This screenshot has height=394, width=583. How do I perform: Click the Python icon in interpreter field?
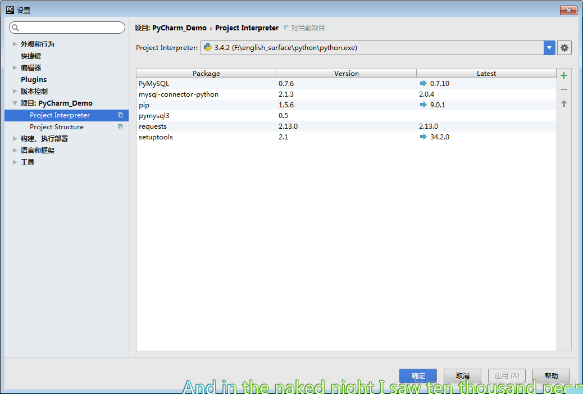[x=207, y=48]
